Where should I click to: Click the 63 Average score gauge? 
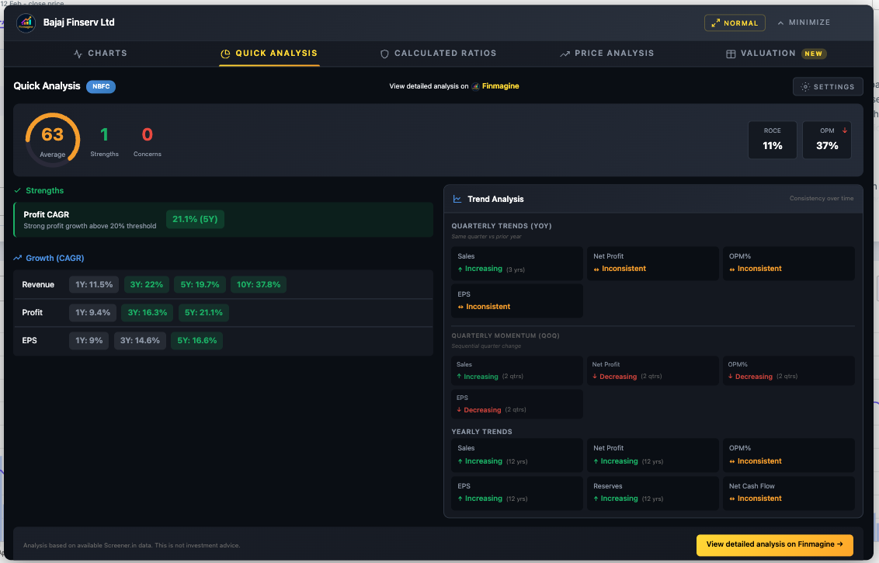click(53, 140)
